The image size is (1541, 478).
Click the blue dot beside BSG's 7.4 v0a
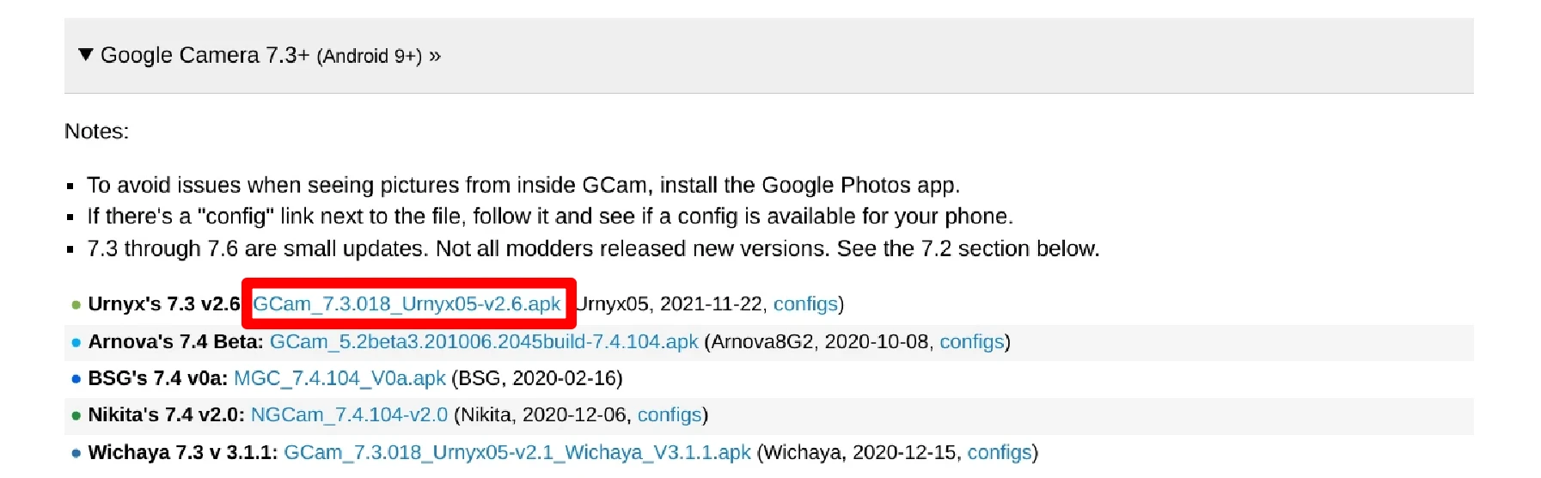[76, 379]
